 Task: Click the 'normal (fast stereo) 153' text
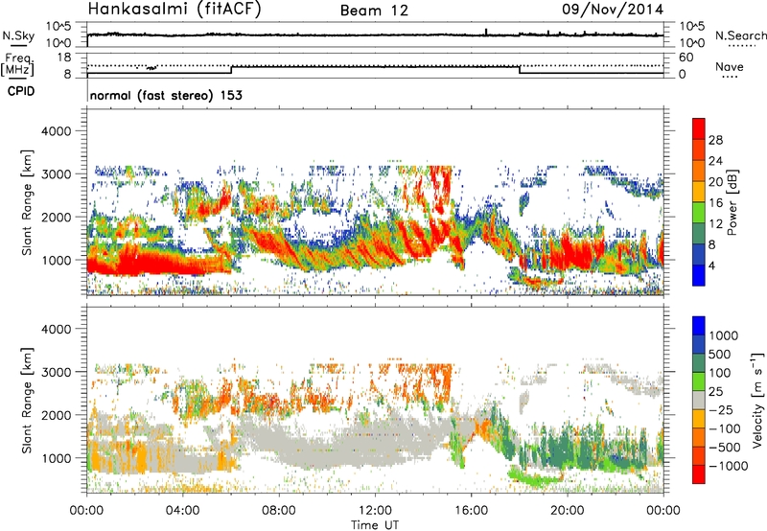(x=166, y=95)
